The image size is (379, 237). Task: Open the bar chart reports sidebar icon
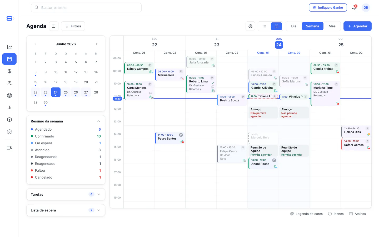9,107
